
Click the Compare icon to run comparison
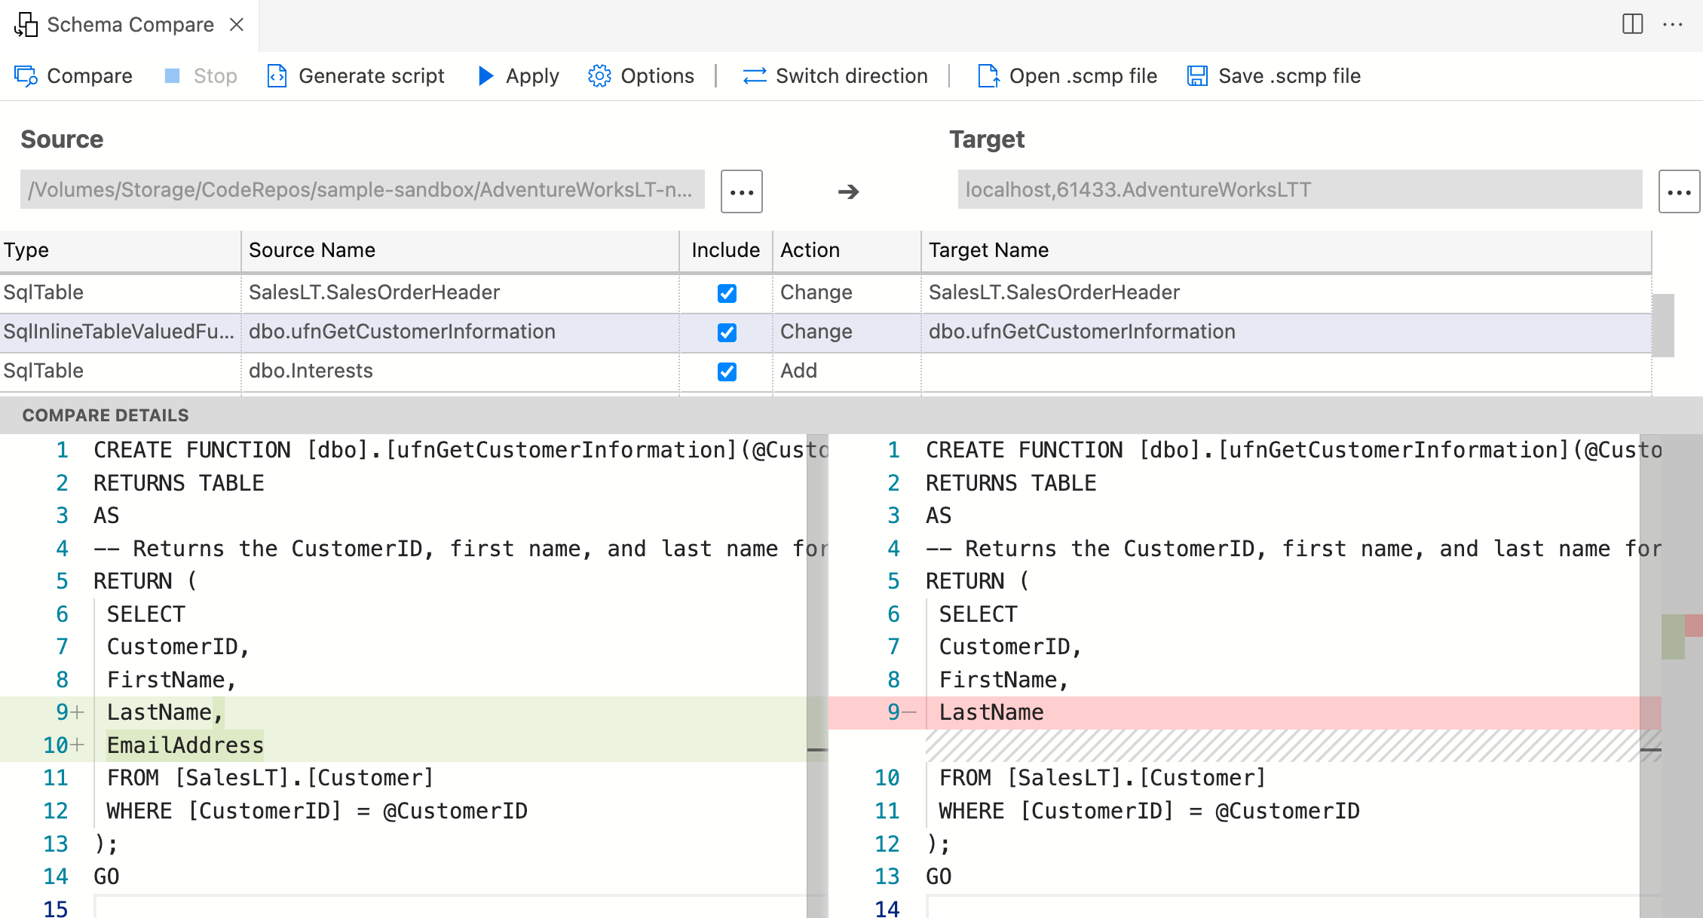point(25,75)
